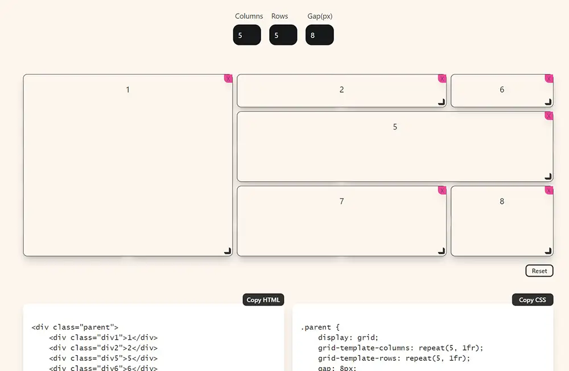Click the grid-template-columns CSS line
Screen dimensions: 569x371
[x=401, y=348]
